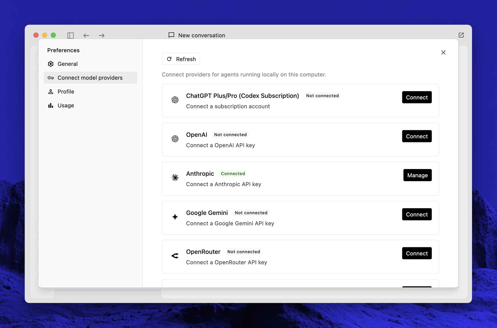The image size is (497, 328).
Task: Click the yellow macOS minimize button
Action: point(45,35)
